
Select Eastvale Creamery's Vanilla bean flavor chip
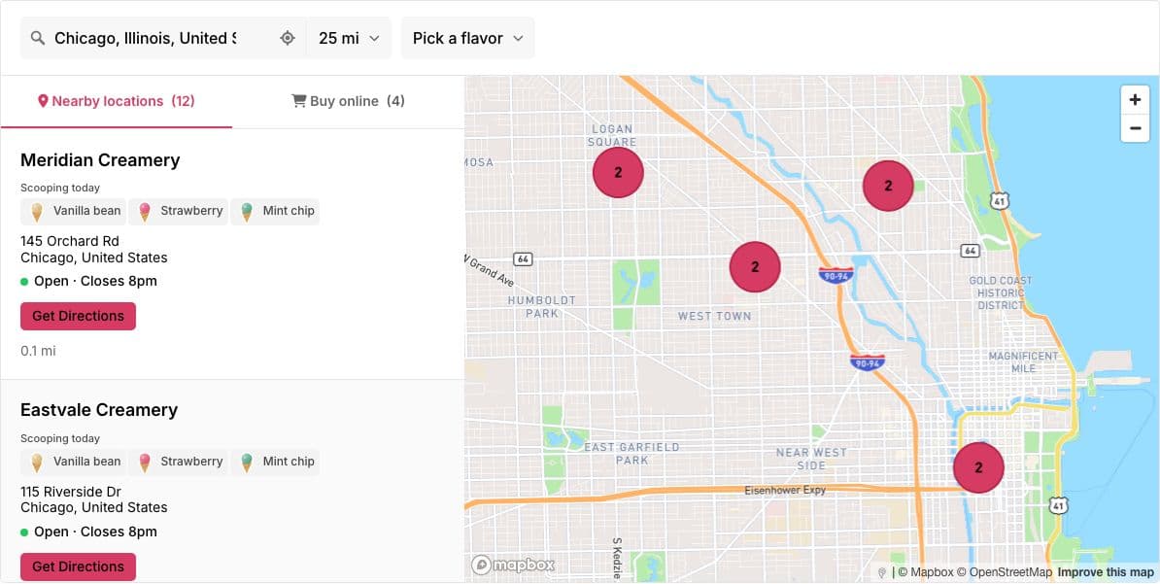coord(73,462)
